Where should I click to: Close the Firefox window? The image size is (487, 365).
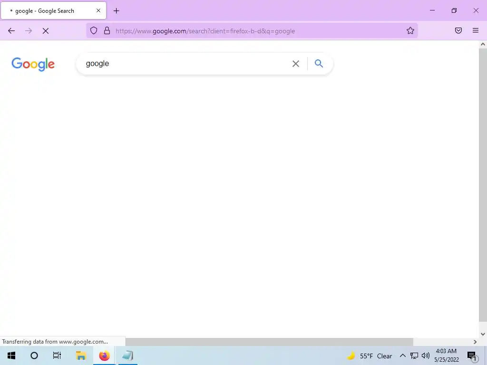(x=476, y=10)
